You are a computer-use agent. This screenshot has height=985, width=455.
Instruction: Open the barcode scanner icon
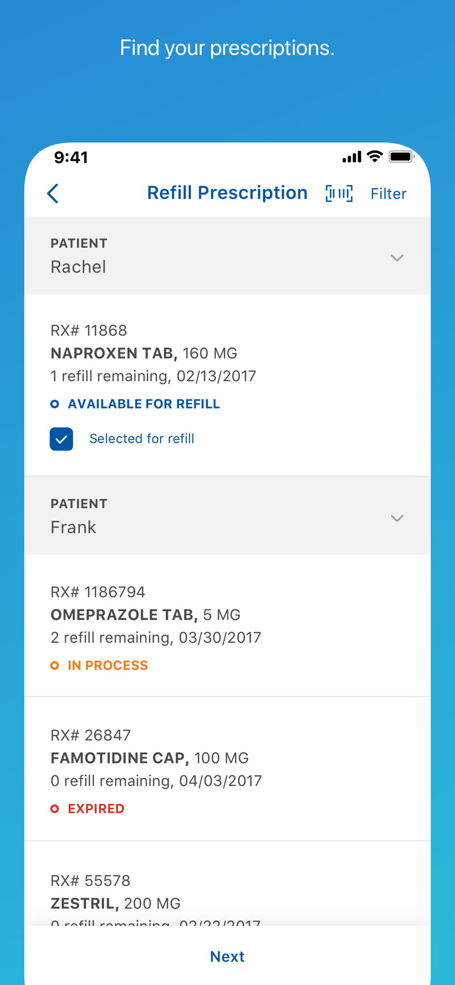339,194
